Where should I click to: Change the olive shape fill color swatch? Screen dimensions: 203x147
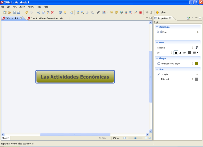pos(197,64)
